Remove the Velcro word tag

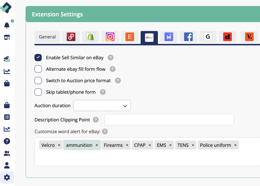coord(59,145)
